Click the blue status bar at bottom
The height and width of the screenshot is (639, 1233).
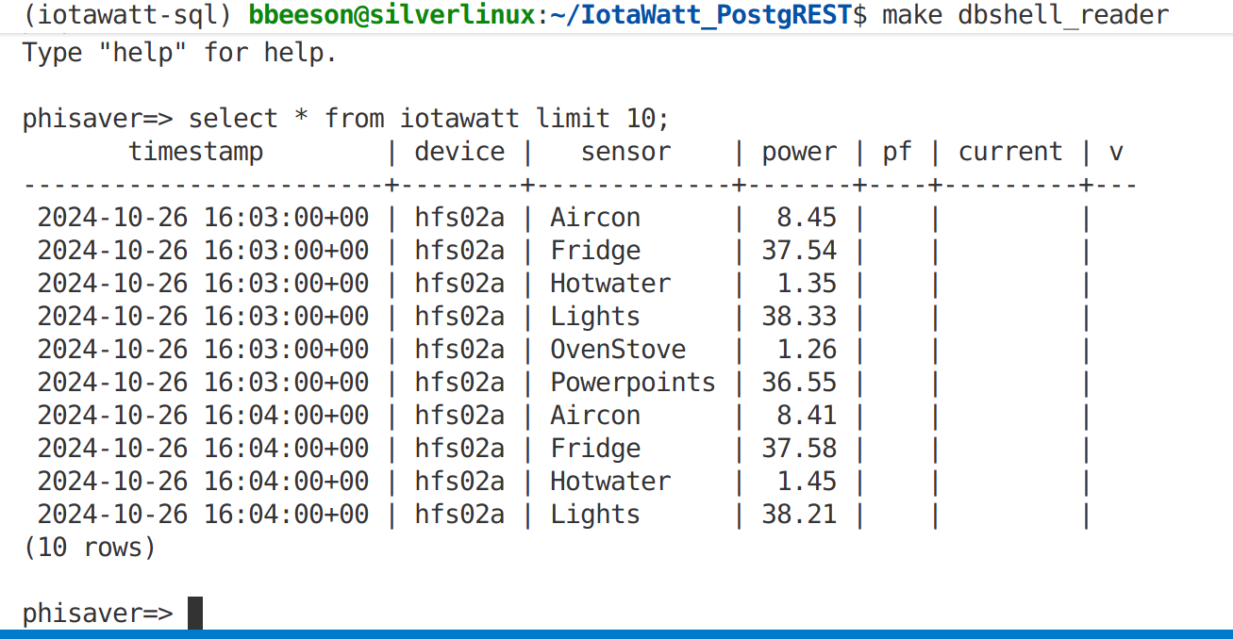(616, 633)
